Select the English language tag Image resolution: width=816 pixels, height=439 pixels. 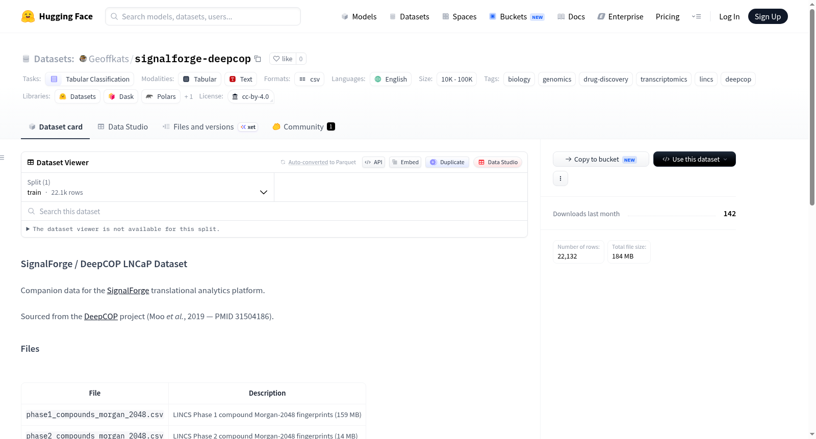tap(391, 79)
